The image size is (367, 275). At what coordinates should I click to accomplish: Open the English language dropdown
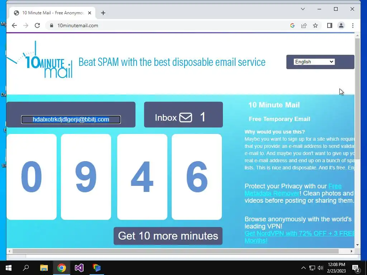click(x=314, y=62)
